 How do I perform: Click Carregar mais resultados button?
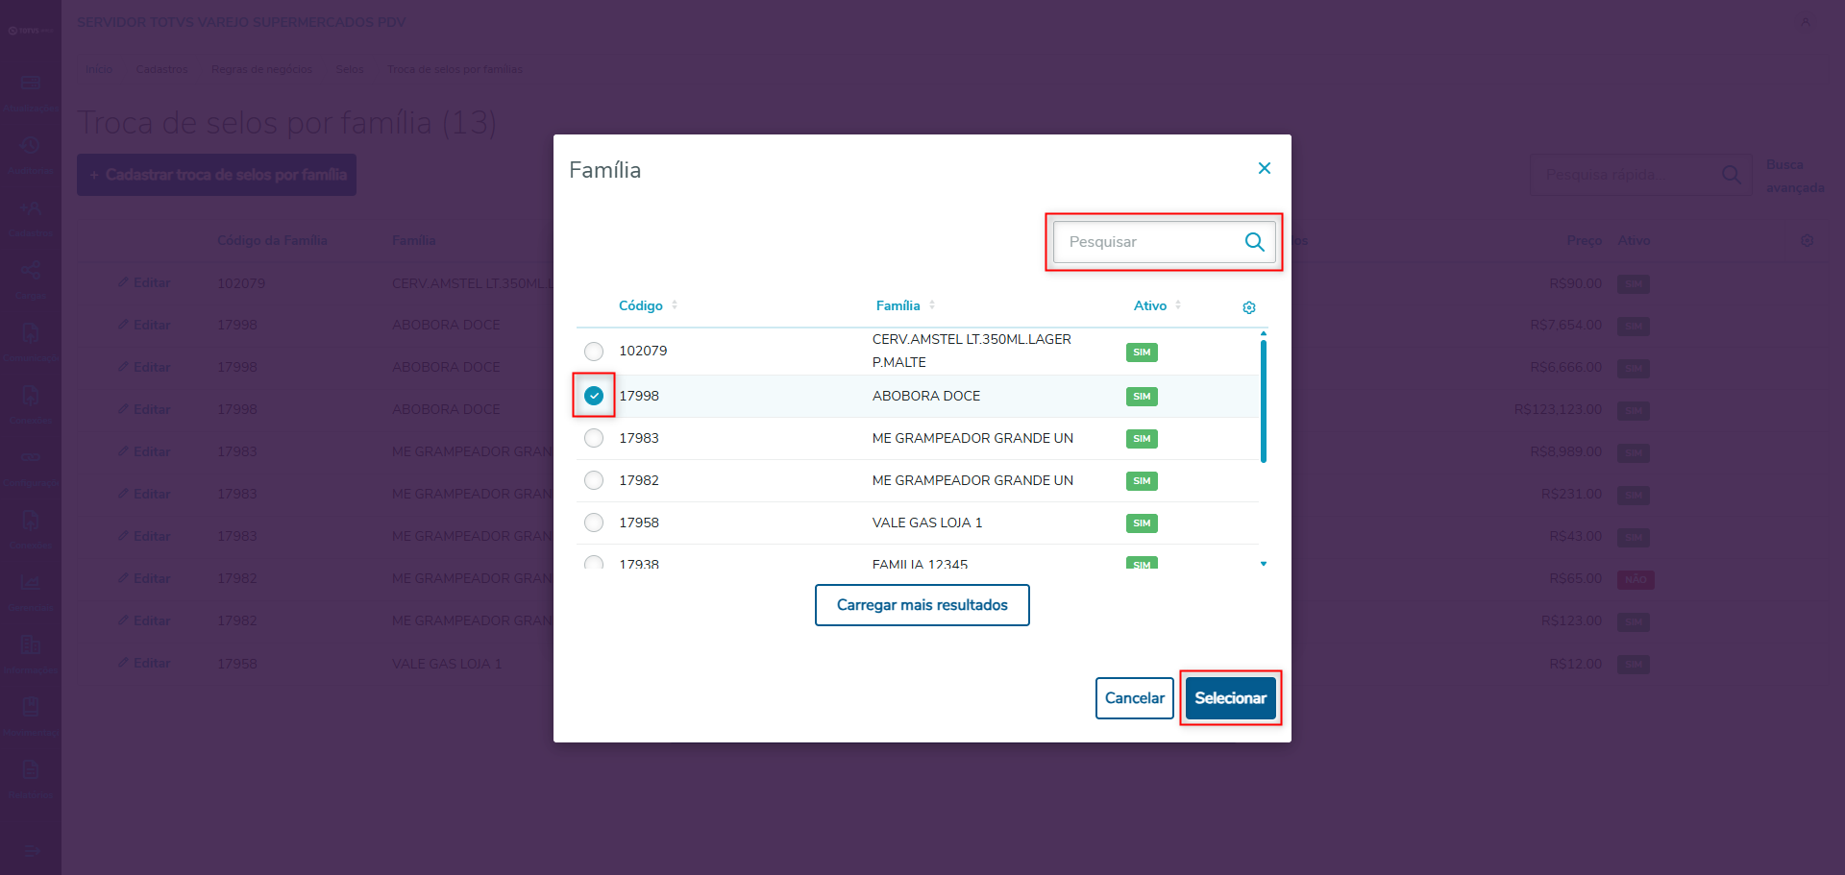pos(922,605)
